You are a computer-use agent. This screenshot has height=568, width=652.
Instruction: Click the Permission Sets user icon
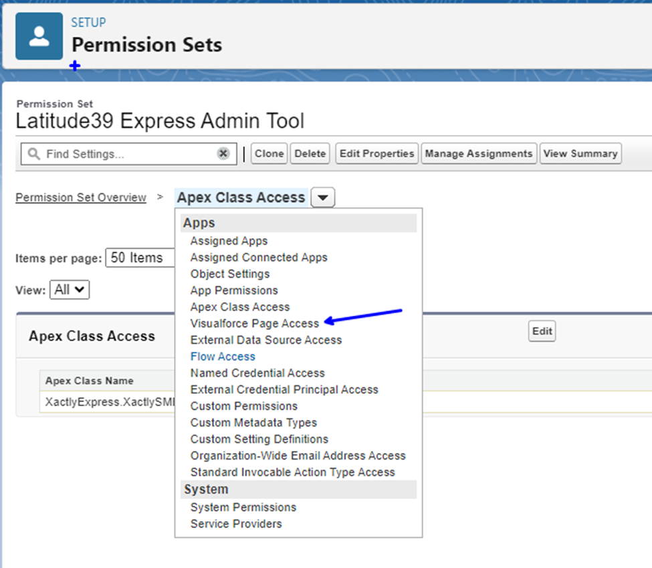coord(39,36)
